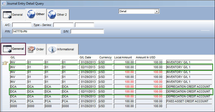Open the Informational tab
Screen dimensions: 215x112
62,49
